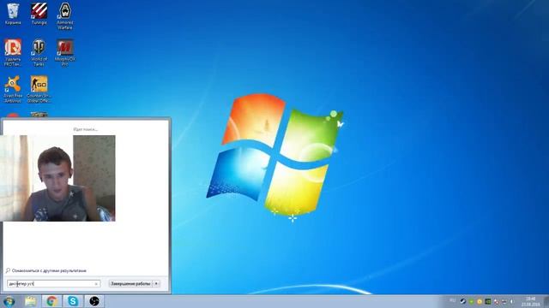This screenshot has width=549, height=308.
Task: Launch Counter-Strike Global Offensive shortcut
Action: (x=39, y=89)
